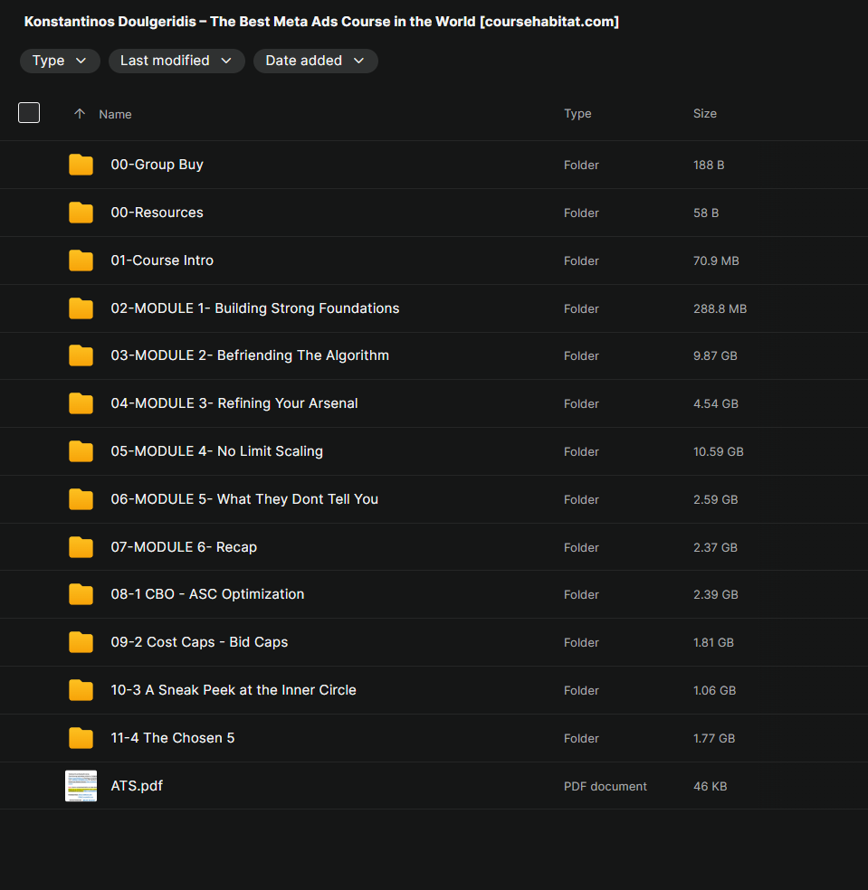
Task: Click the 00-Group Buy folder icon
Action: 81,165
